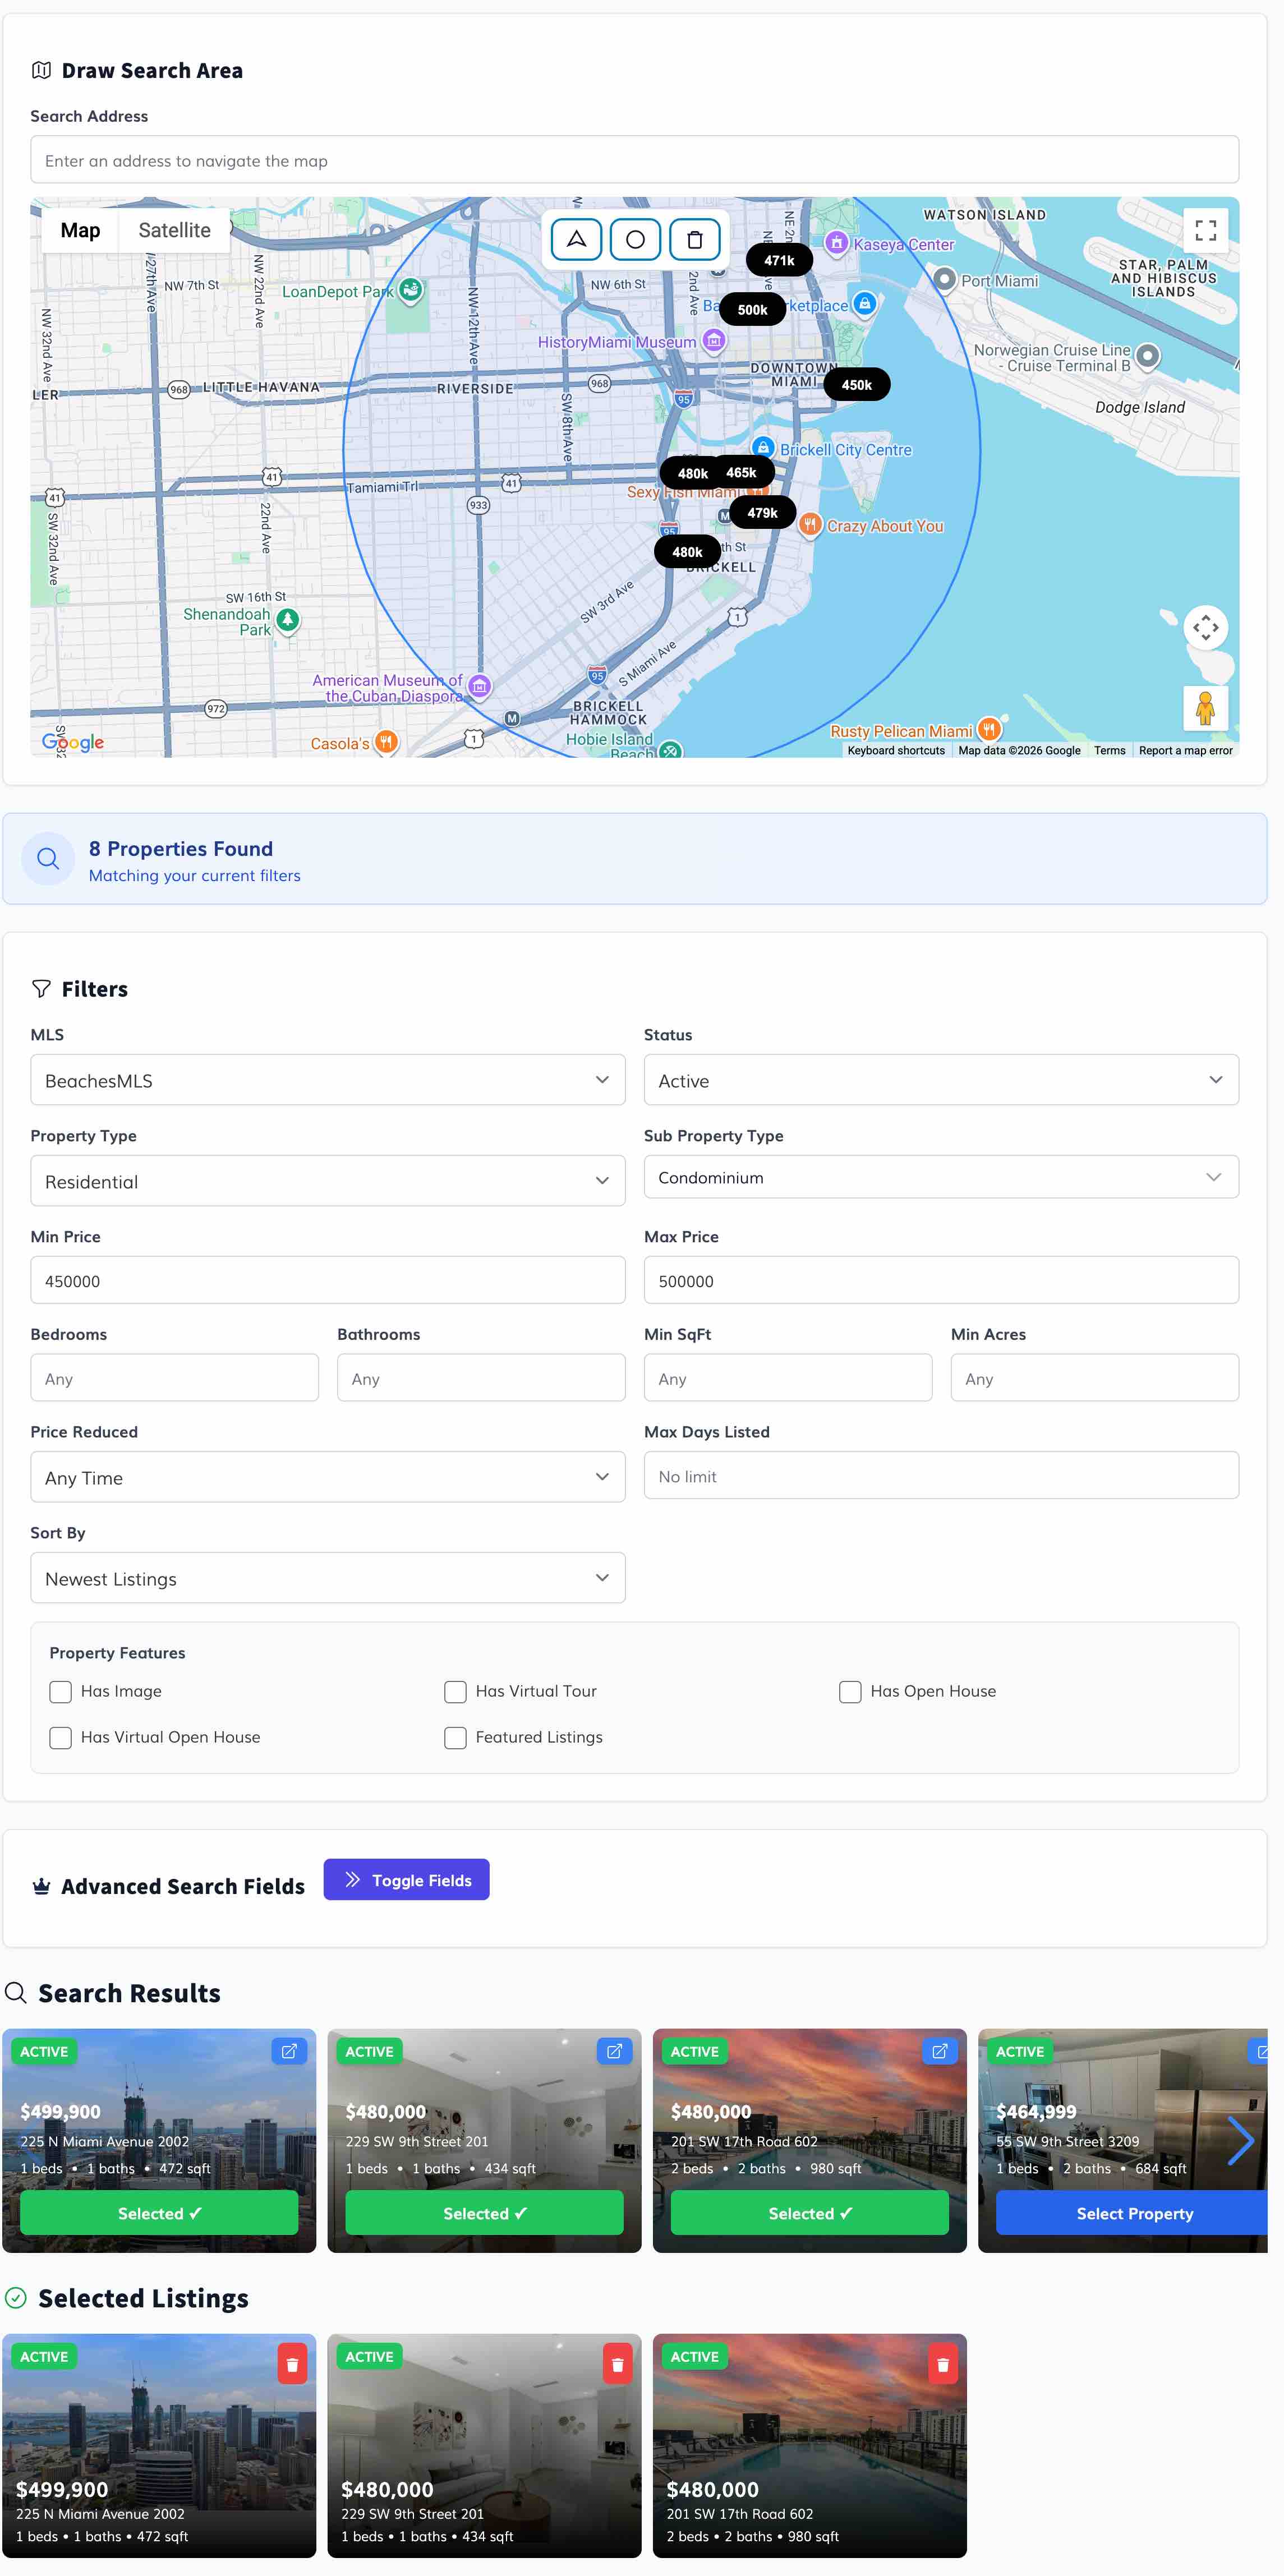Click the Min Price field
Viewport: 1284px width, 2576px height.
[x=328, y=1280]
